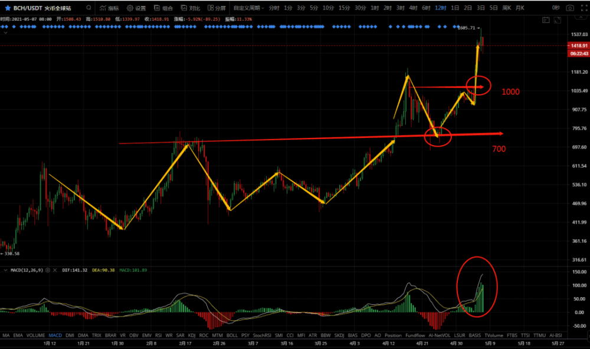Select the 5分 timeframe
The height and width of the screenshot is (349, 590).
point(313,8)
